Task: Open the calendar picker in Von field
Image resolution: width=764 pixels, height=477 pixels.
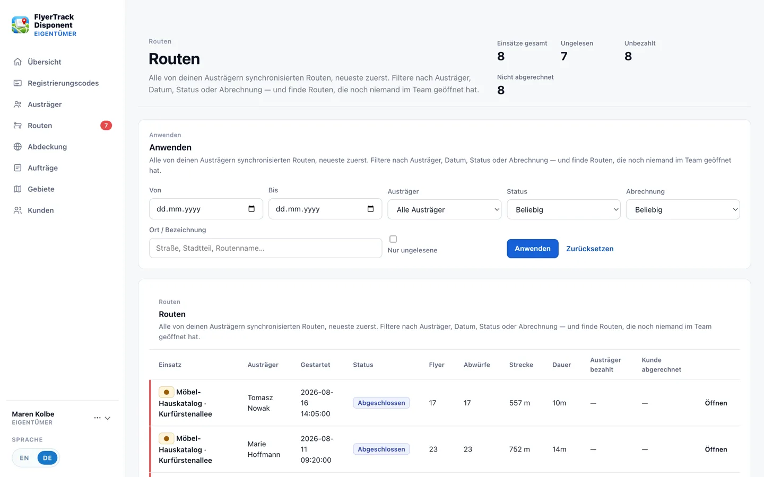Action: click(x=251, y=209)
